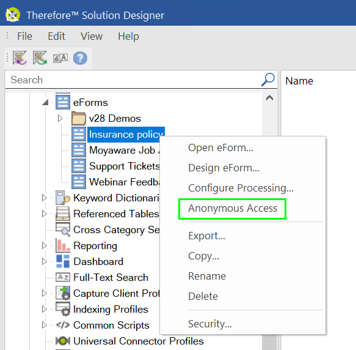
Task: Expand the v28 Demos folder
Action: pos(60,118)
